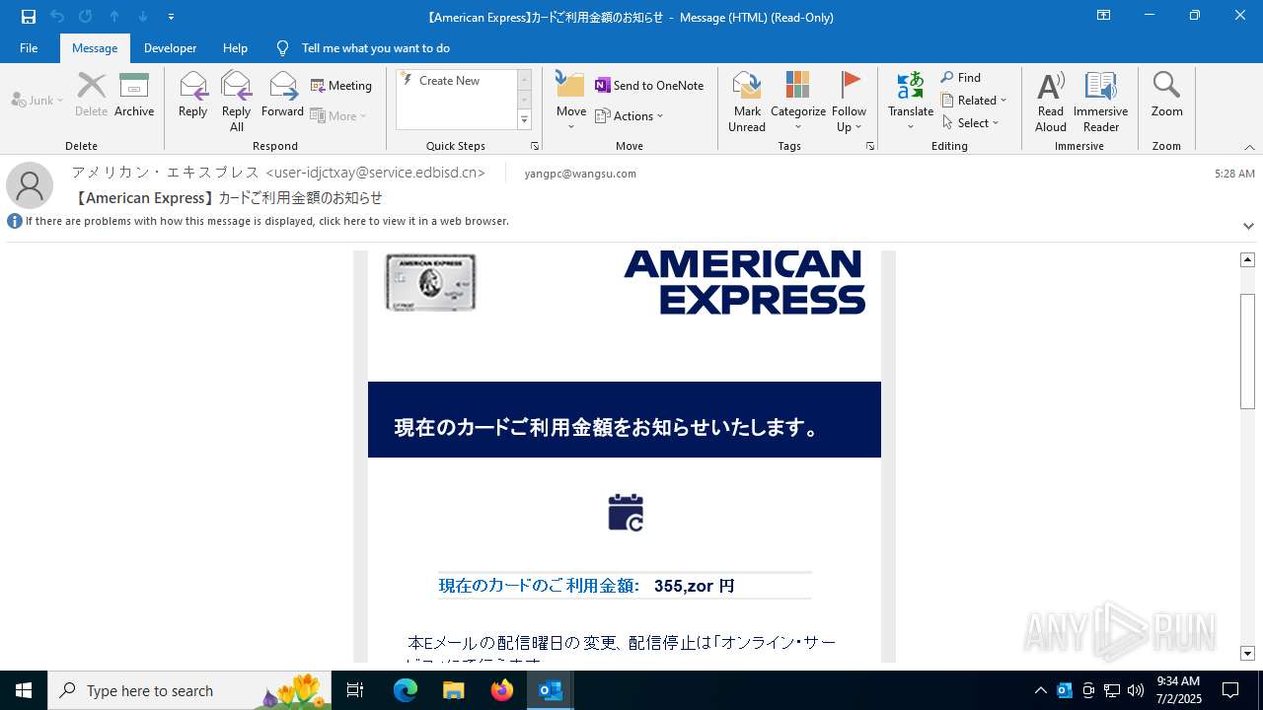Click the message vertical scrollbar thumb
The width and height of the screenshot is (1263, 710).
(1247, 350)
